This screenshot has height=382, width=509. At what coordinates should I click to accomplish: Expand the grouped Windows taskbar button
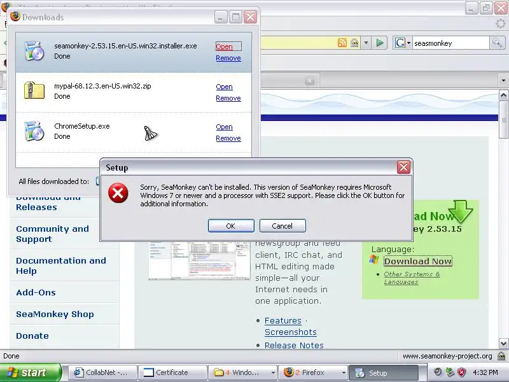(x=243, y=372)
